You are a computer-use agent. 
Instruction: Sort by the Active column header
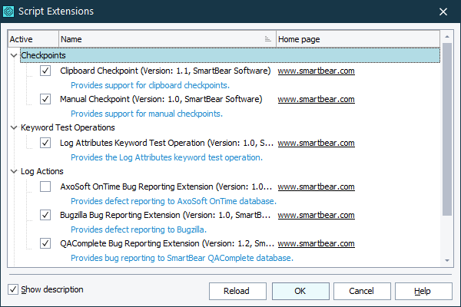tap(32, 39)
